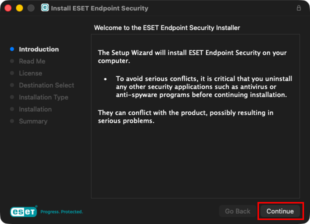
Task: Select the Read Me step
Action: [x=32, y=61]
